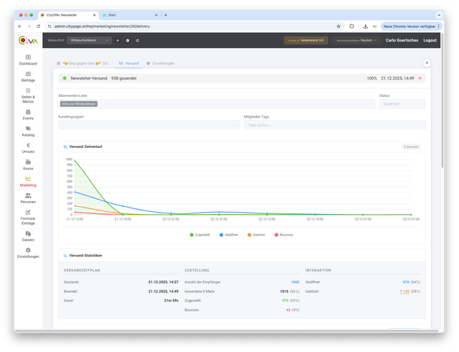Click the plus icon beside Webauftritt

point(118,40)
